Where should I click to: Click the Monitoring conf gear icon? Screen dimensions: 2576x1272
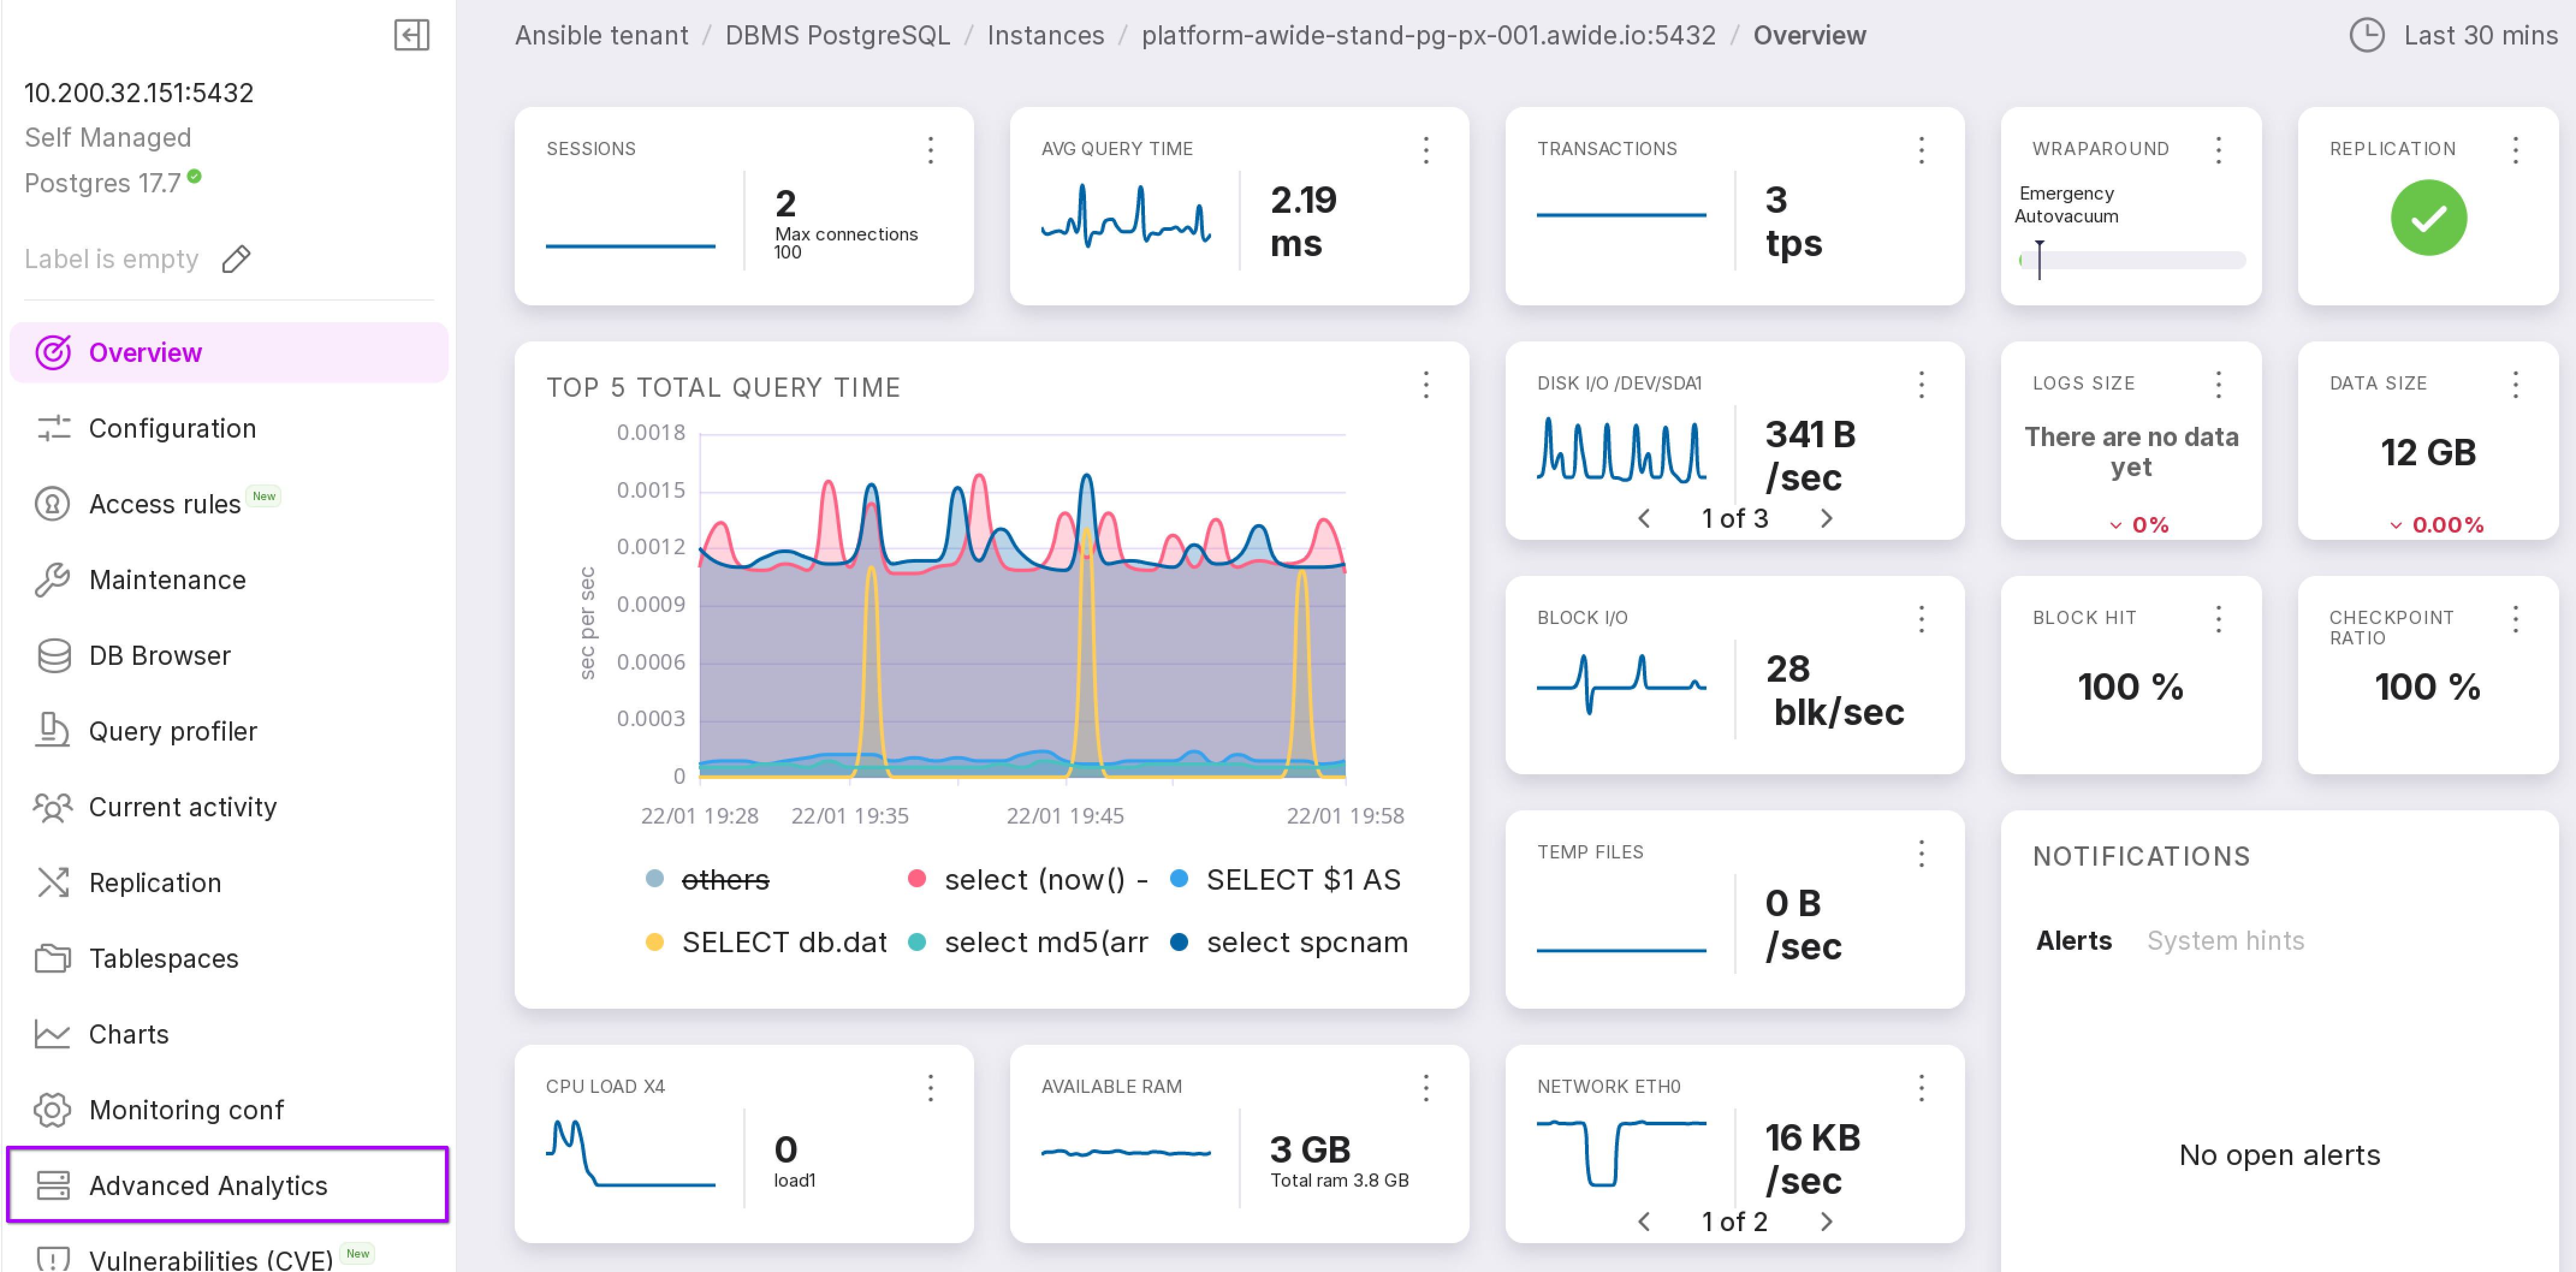[x=53, y=1109]
